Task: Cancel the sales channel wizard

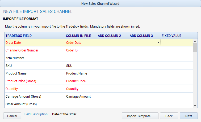Action: point(12,116)
